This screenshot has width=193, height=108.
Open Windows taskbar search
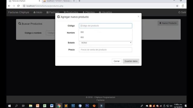pos(16,106)
